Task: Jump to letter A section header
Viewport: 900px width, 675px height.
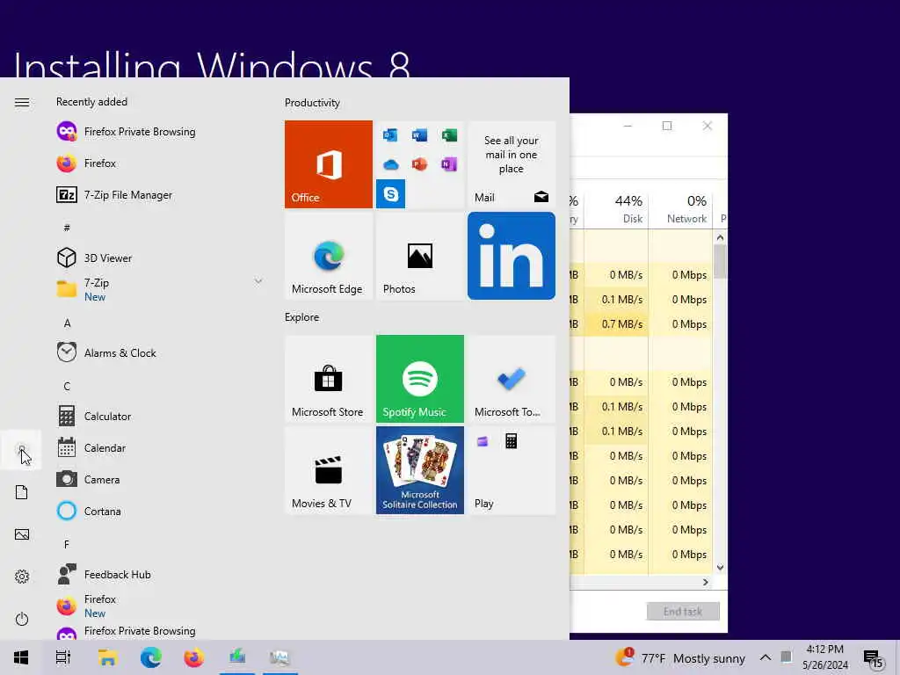Action: pos(67,323)
